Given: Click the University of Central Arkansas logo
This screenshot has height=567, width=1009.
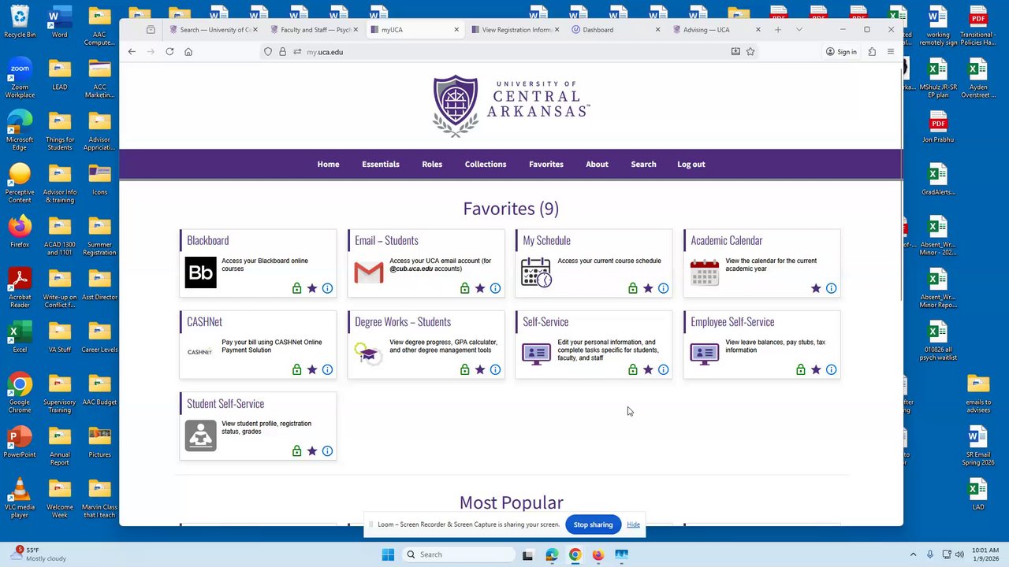Looking at the screenshot, I should (511, 106).
